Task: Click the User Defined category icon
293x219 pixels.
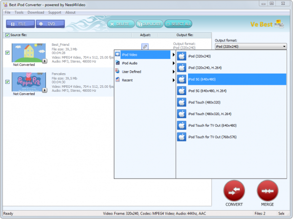Action: 117,71
